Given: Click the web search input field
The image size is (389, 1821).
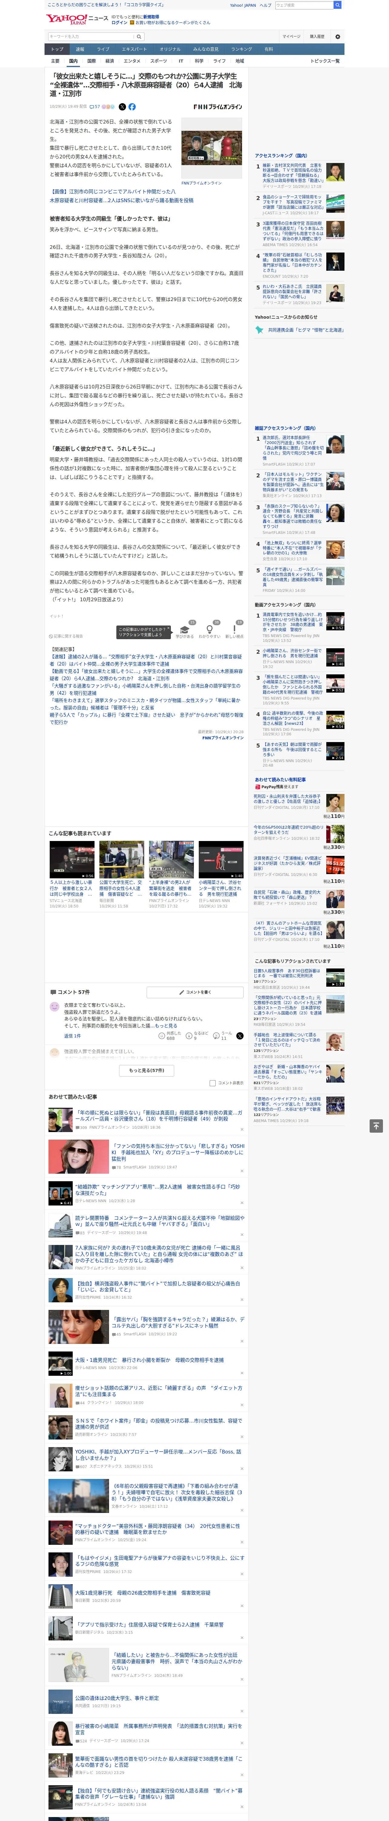Looking at the screenshot, I should click(304, 5).
